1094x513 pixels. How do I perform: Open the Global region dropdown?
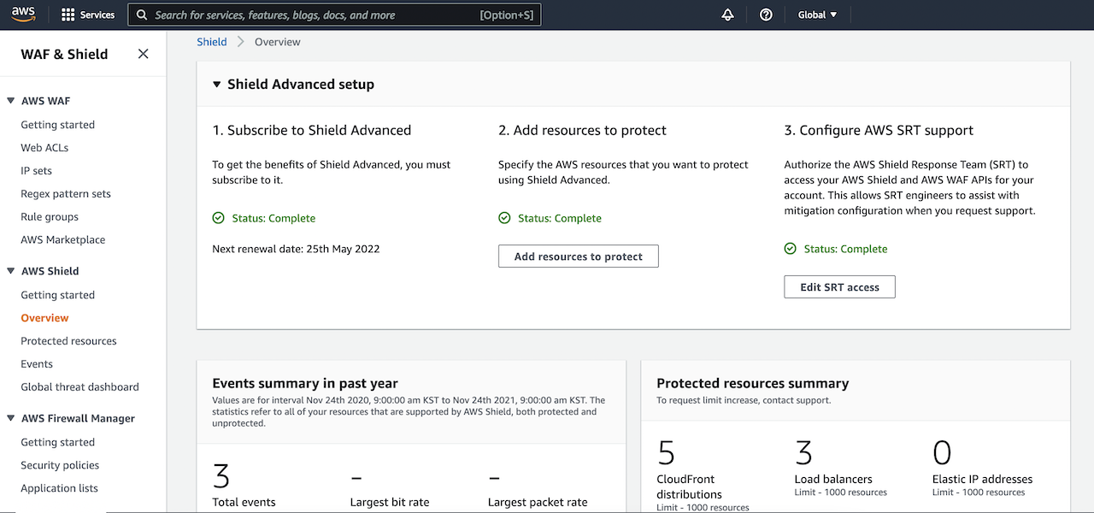pos(816,14)
